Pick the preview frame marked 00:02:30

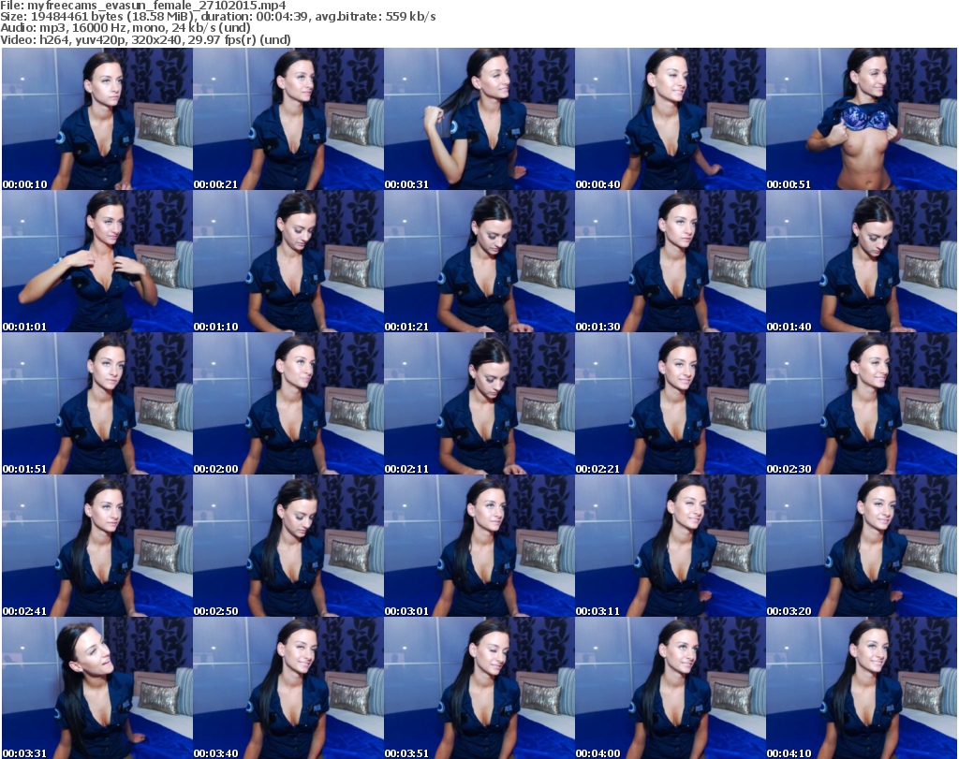pyautogui.click(x=862, y=404)
